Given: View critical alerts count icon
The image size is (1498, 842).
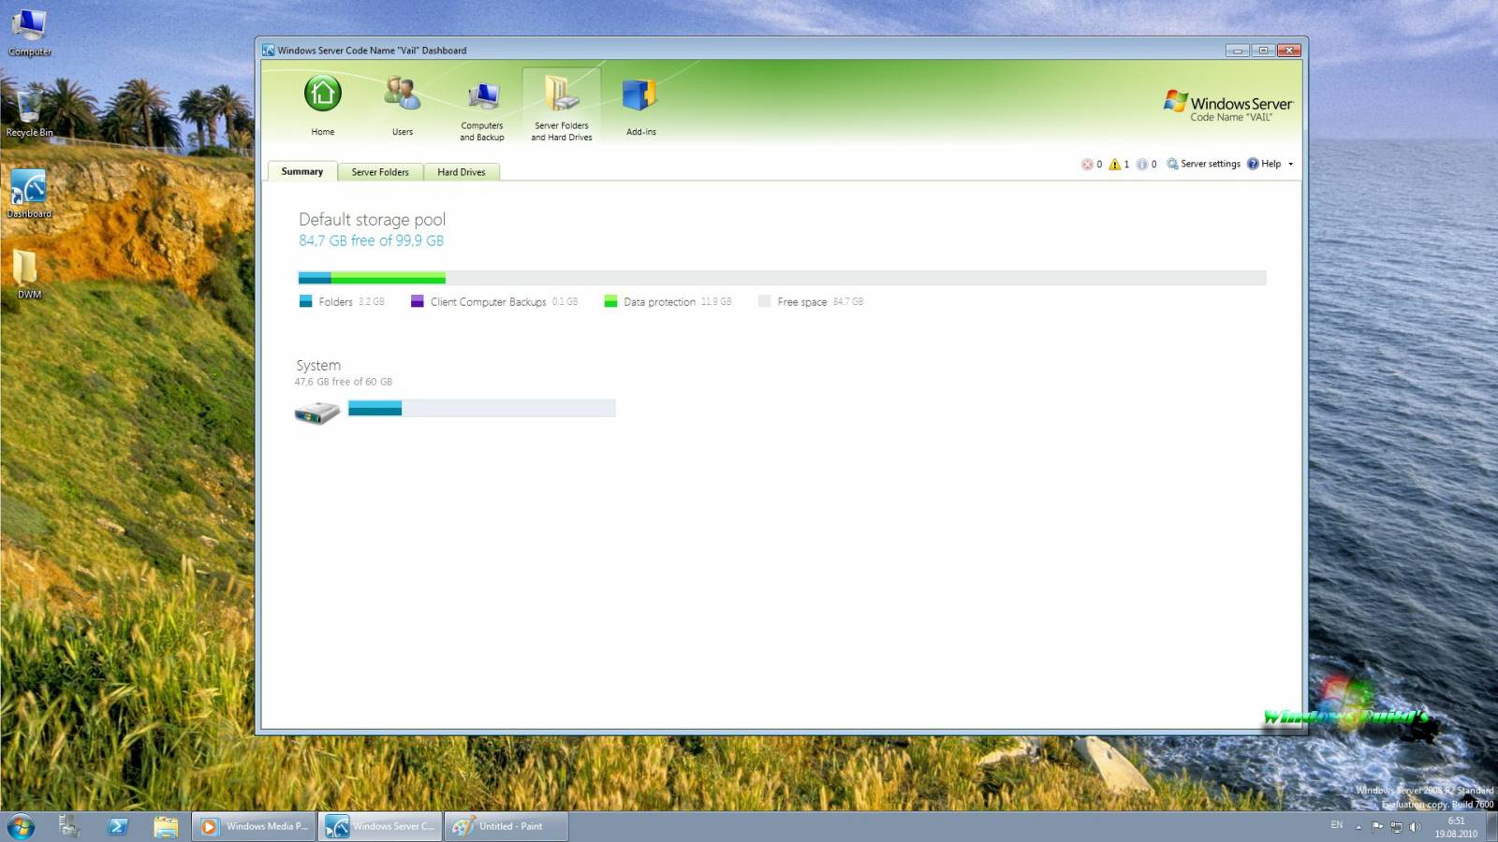Looking at the screenshot, I should pyautogui.click(x=1087, y=164).
